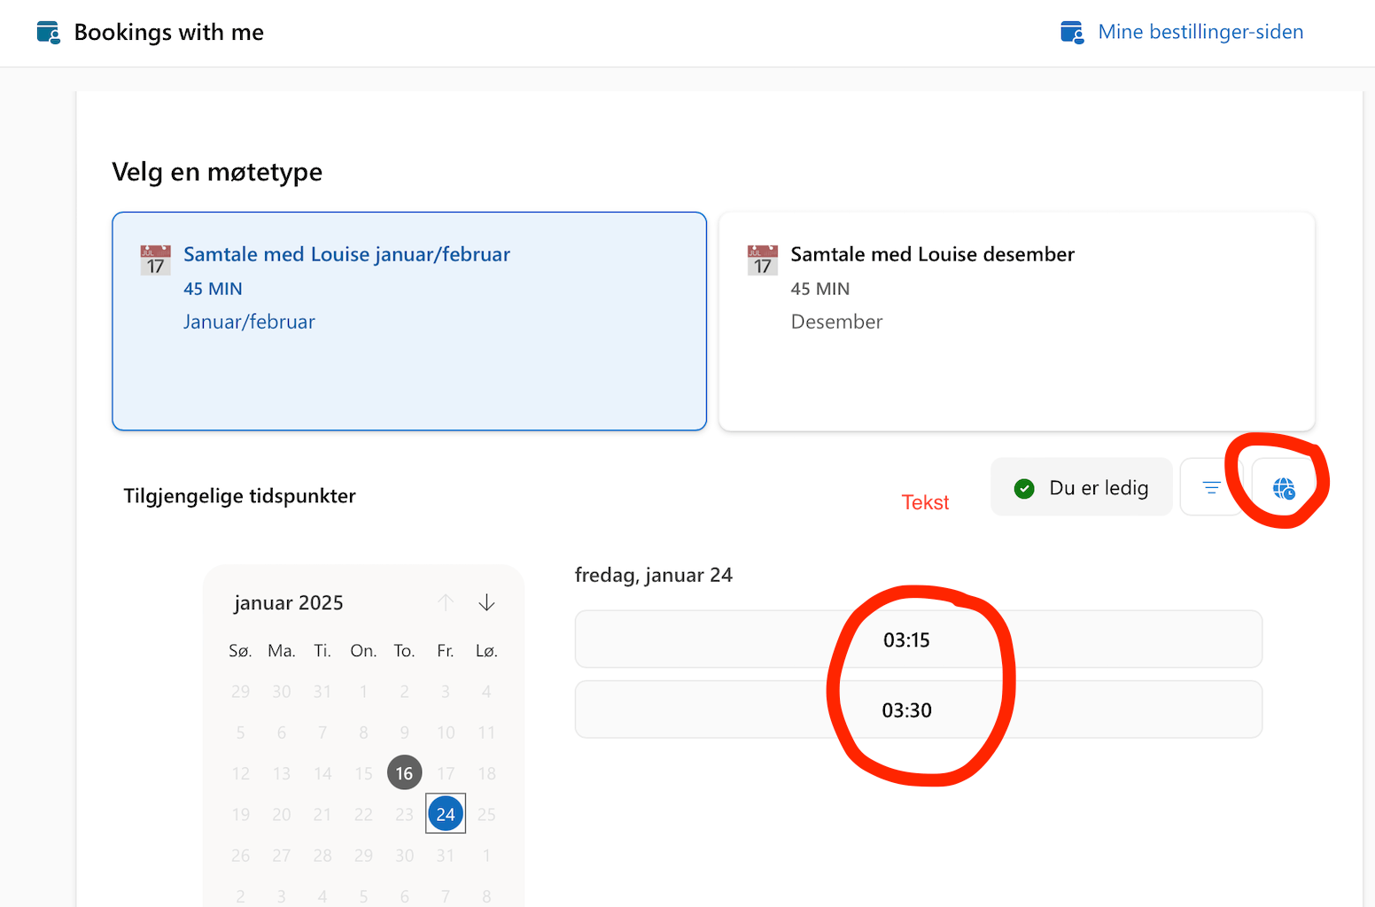Click the fredag, januar 24 heading
Screen dimensions: 1375x907
click(654, 575)
